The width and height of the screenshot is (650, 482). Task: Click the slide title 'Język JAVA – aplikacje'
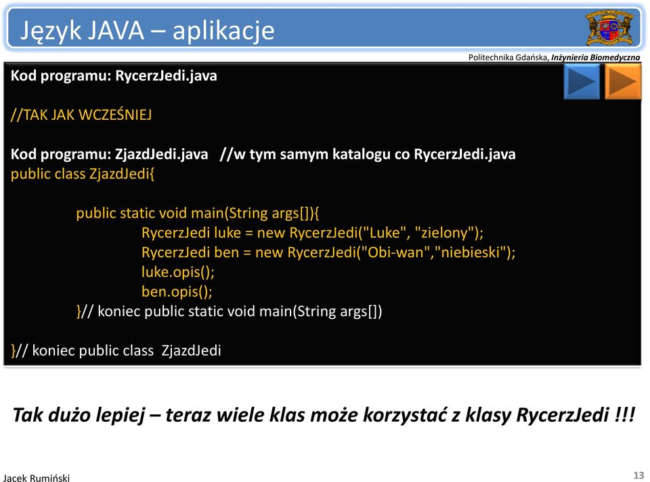[x=147, y=30]
